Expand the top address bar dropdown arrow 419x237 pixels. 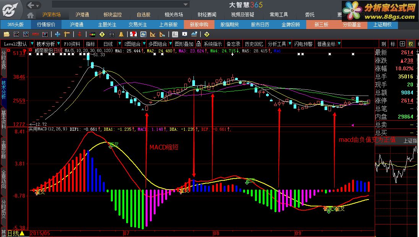(185, 5)
